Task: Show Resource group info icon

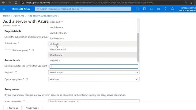Action: click(33, 50)
